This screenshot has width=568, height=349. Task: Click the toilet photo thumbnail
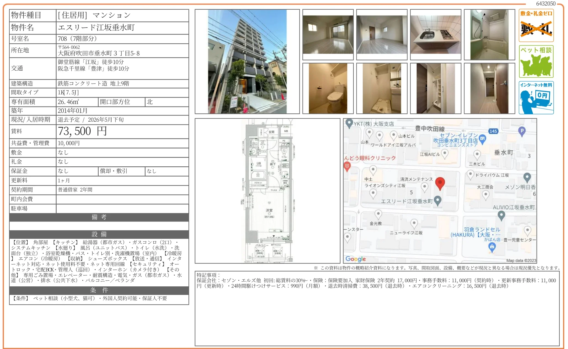click(x=329, y=88)
